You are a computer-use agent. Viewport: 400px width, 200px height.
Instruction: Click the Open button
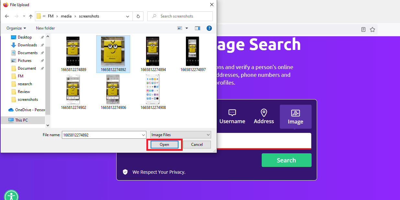pos(165,145)
